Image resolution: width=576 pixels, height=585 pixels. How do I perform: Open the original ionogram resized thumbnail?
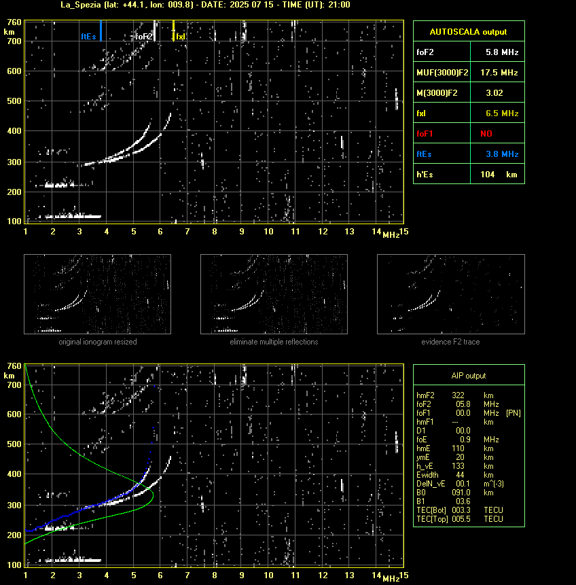tap(97, 294)
